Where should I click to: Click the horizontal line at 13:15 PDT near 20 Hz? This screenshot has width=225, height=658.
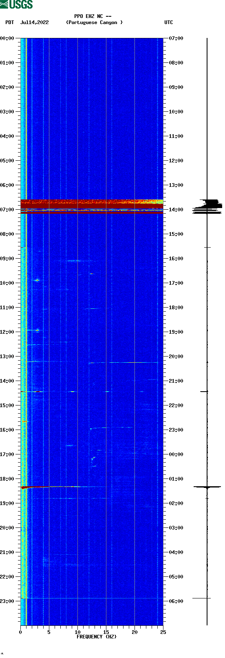(x=124, y=362)
